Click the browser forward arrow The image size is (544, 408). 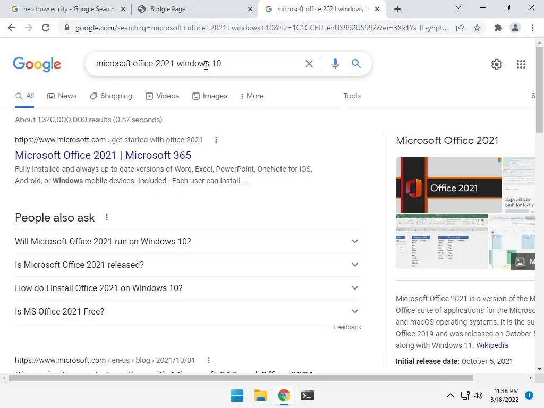[29, 28]
